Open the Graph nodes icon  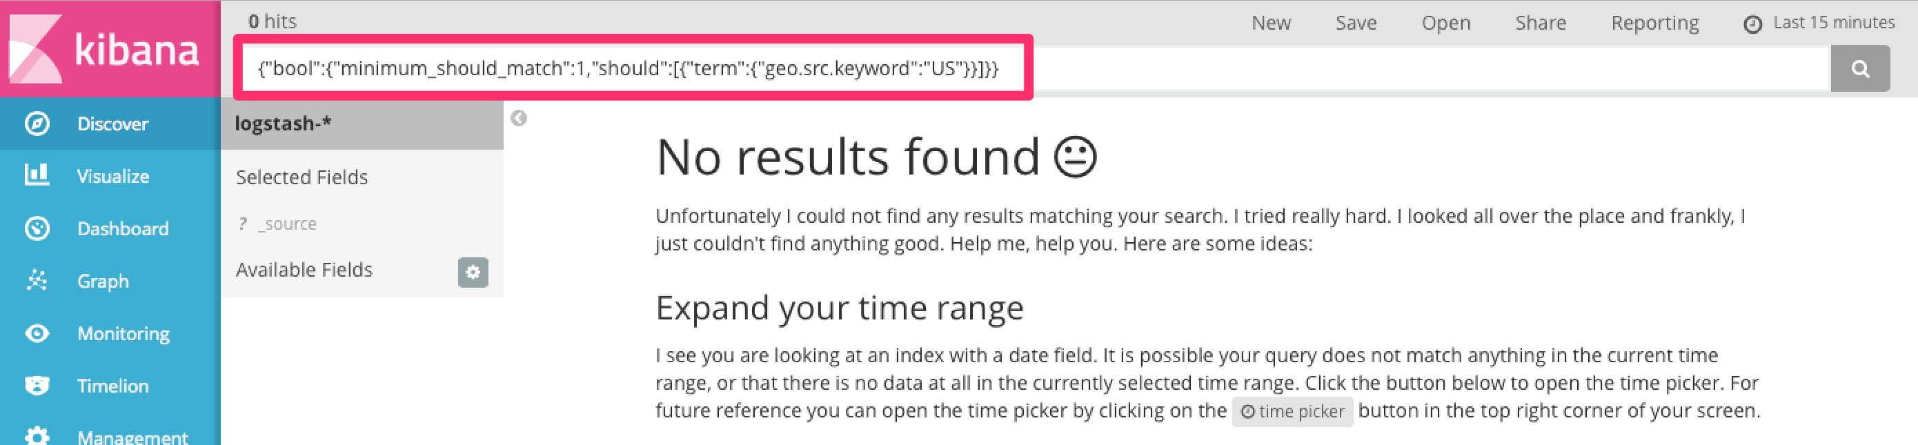click(37, 281)
